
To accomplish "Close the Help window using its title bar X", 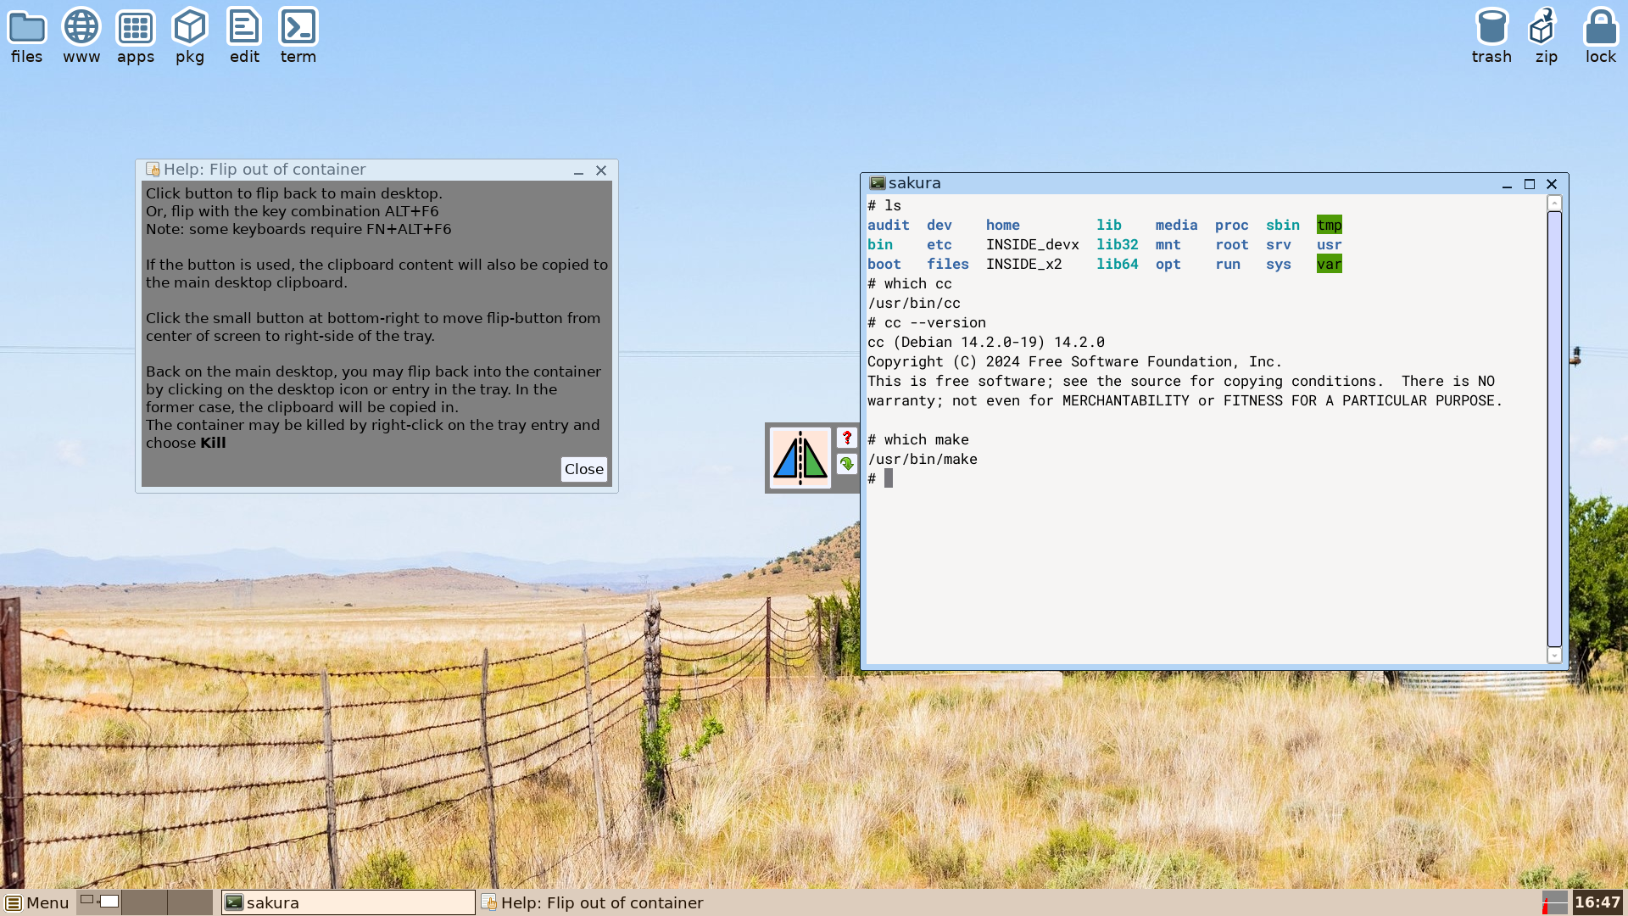I will (601, 170).
